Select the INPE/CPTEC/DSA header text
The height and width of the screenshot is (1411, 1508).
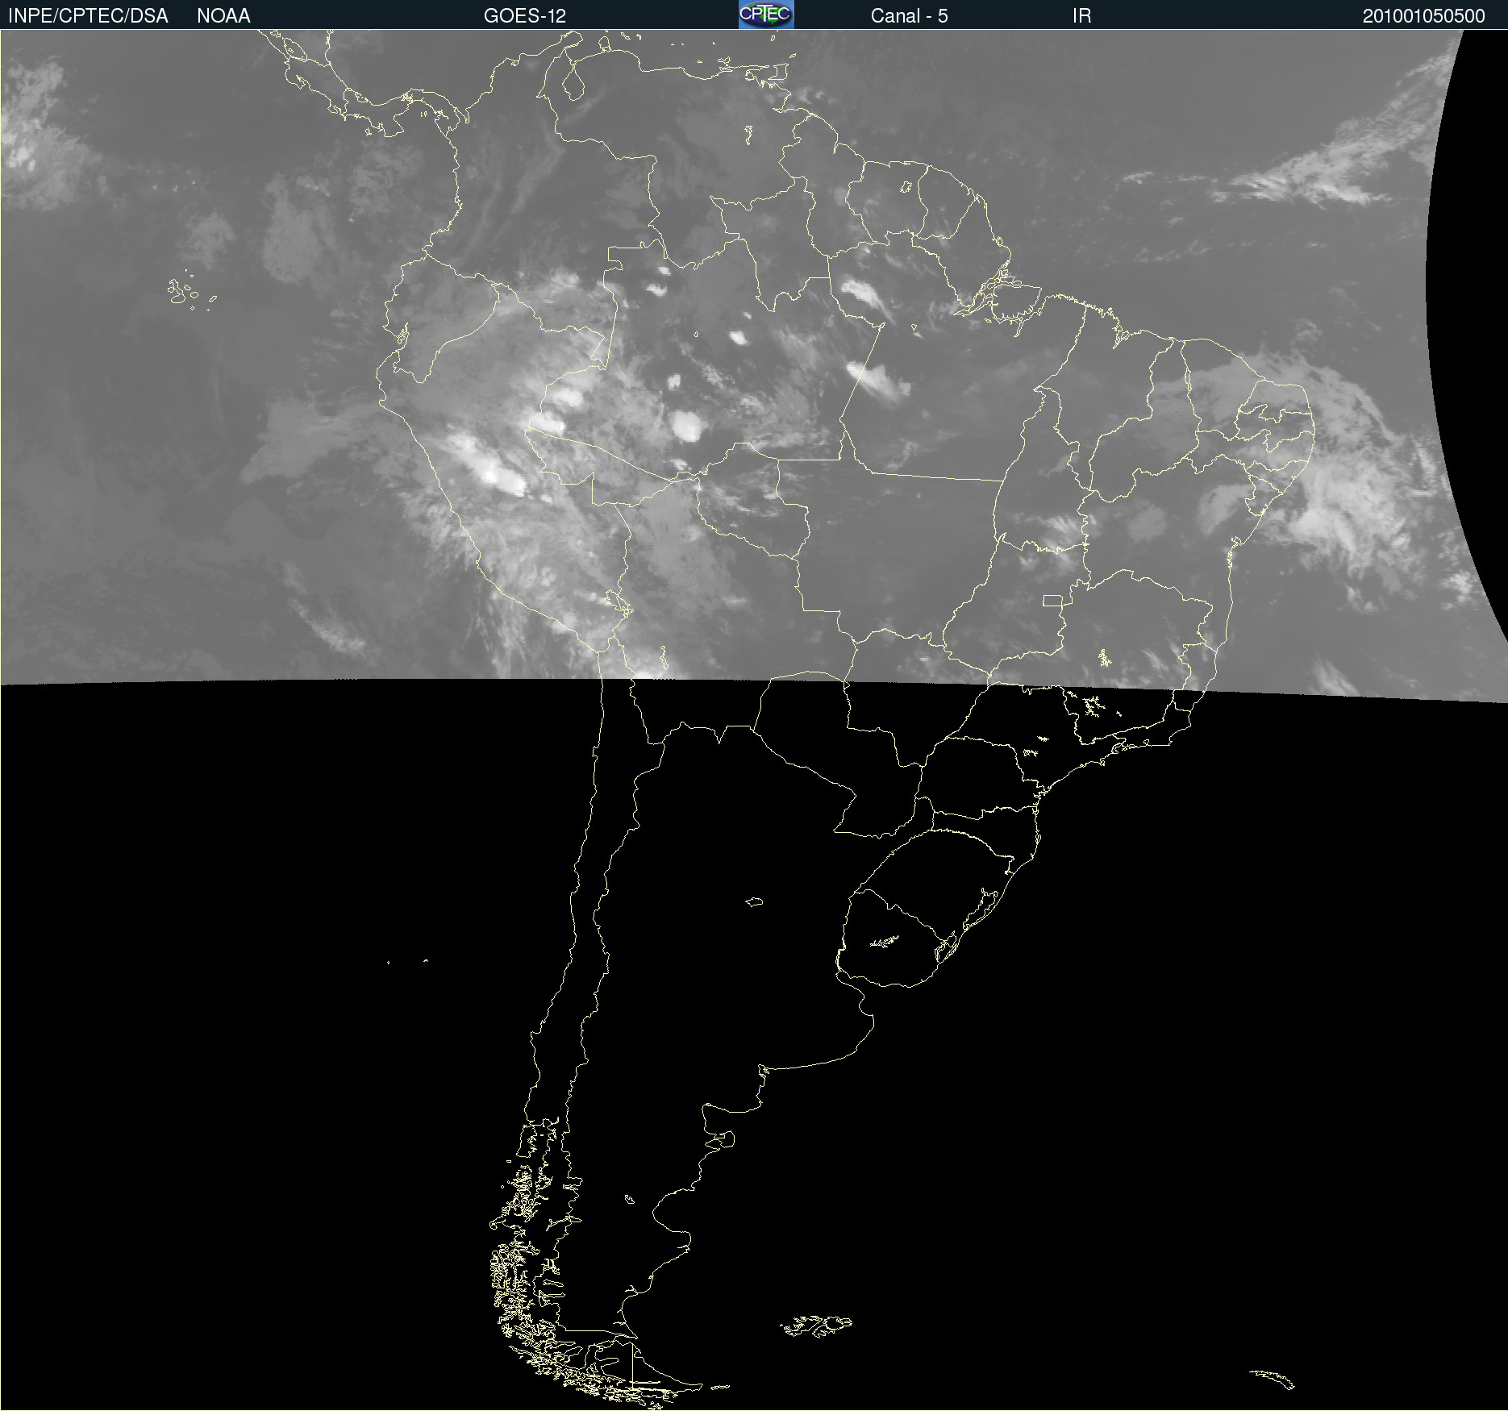[x=88, y=16]
